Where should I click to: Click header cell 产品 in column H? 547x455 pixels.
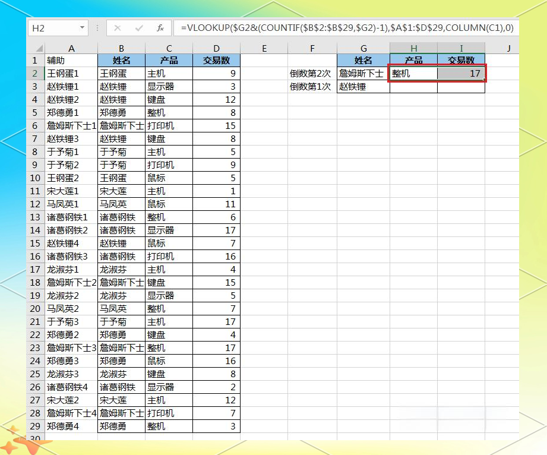coord(414,61)
